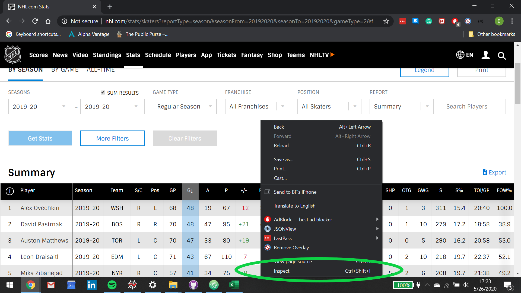
Task: Go back with the browser arrow
Action: (x=9, y=21)
